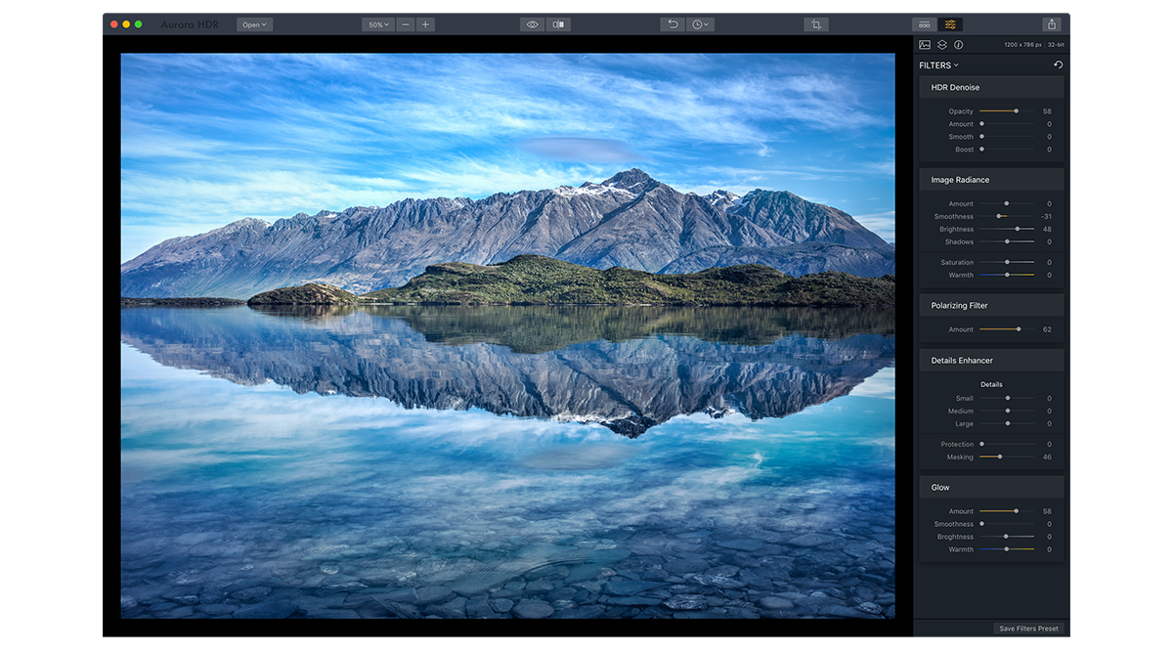Expand the FILTERS menu header
Viewport: 1173px width, 652px height.
point(938,65)
